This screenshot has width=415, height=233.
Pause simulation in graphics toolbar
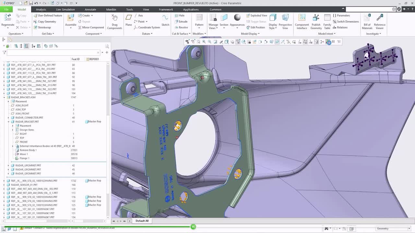click(333, 42)
